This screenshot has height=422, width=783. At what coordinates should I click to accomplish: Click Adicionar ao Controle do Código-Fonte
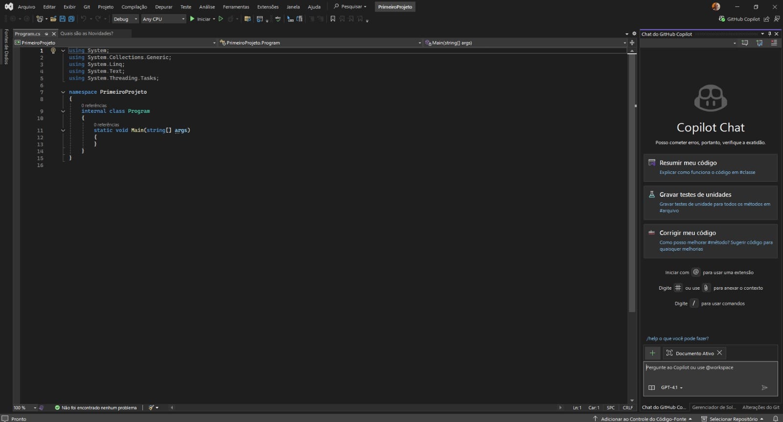pyautogui.click(x=643, y=419)
